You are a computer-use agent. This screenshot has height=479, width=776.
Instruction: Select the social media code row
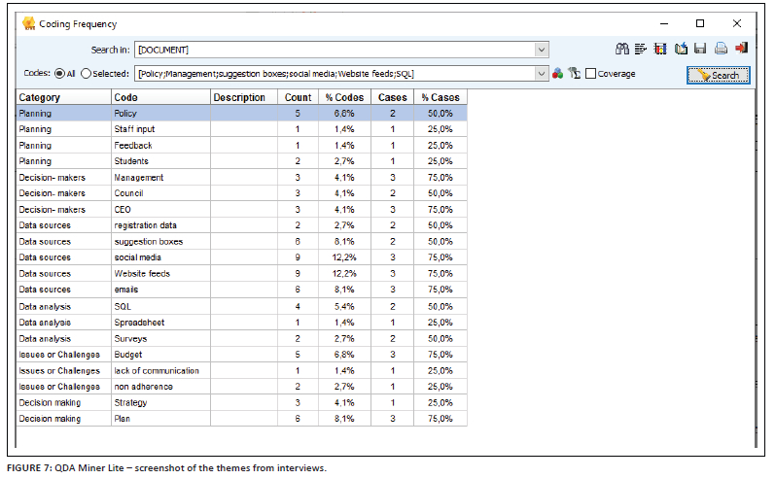tap(136, 257)
